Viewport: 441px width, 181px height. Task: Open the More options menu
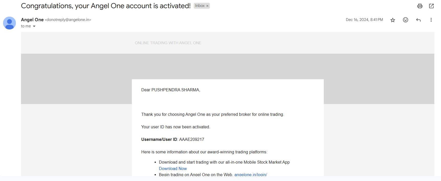431,20
